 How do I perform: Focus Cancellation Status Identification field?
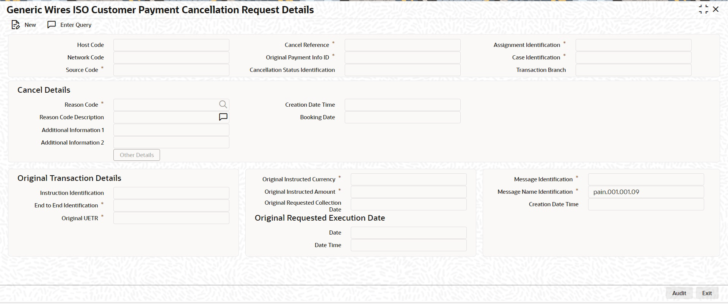point(403,70)
